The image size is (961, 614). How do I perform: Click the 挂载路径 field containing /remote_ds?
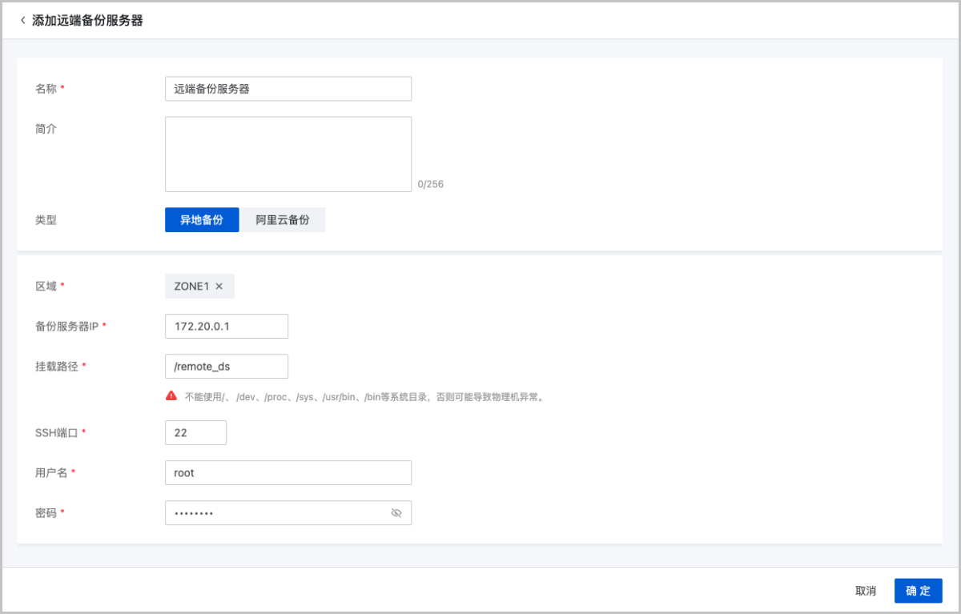click(226, 367)
